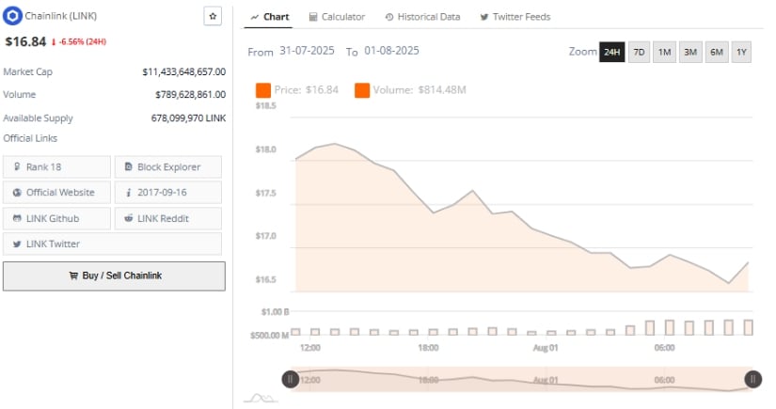Open the Block Explorer link
Image resolution: width=776 pixels, height=409 pixels.
click(x=168, y=167)
